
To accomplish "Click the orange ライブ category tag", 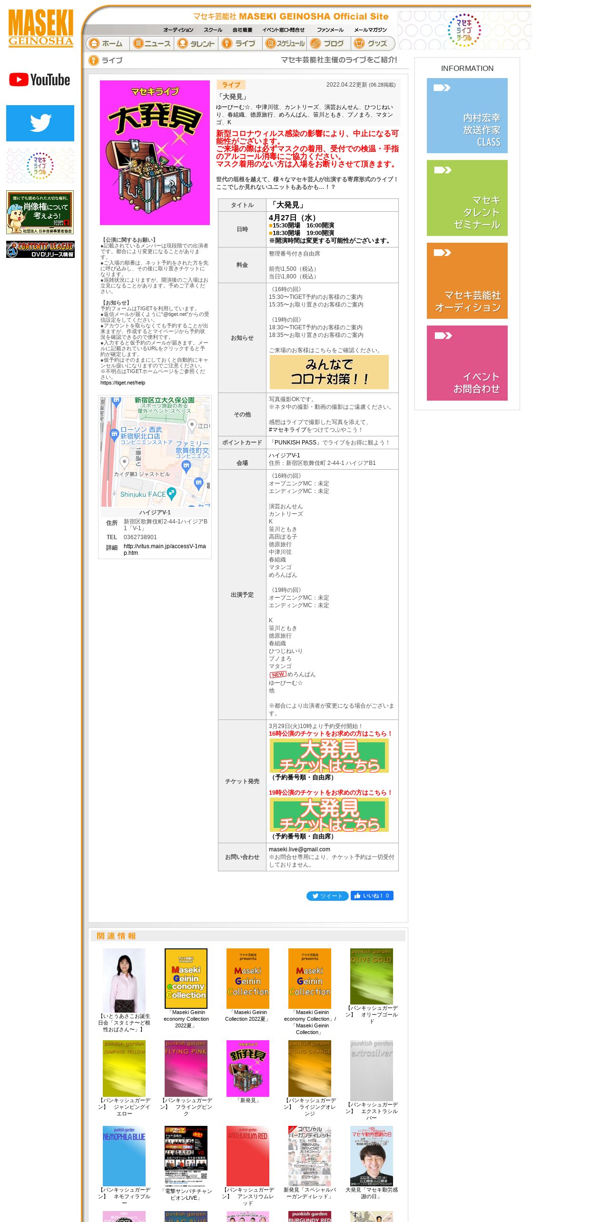I will (x=231, y=85).
